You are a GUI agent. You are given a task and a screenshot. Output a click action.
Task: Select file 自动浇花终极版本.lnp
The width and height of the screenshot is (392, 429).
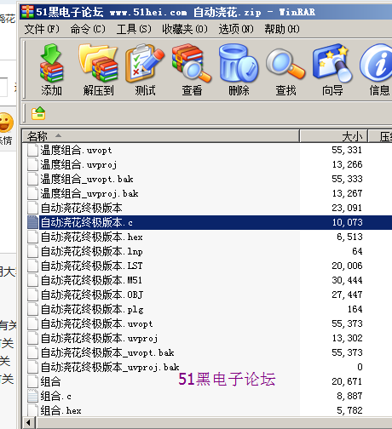[91, 251]
